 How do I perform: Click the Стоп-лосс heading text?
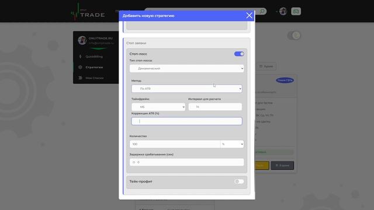click(138, 54)
